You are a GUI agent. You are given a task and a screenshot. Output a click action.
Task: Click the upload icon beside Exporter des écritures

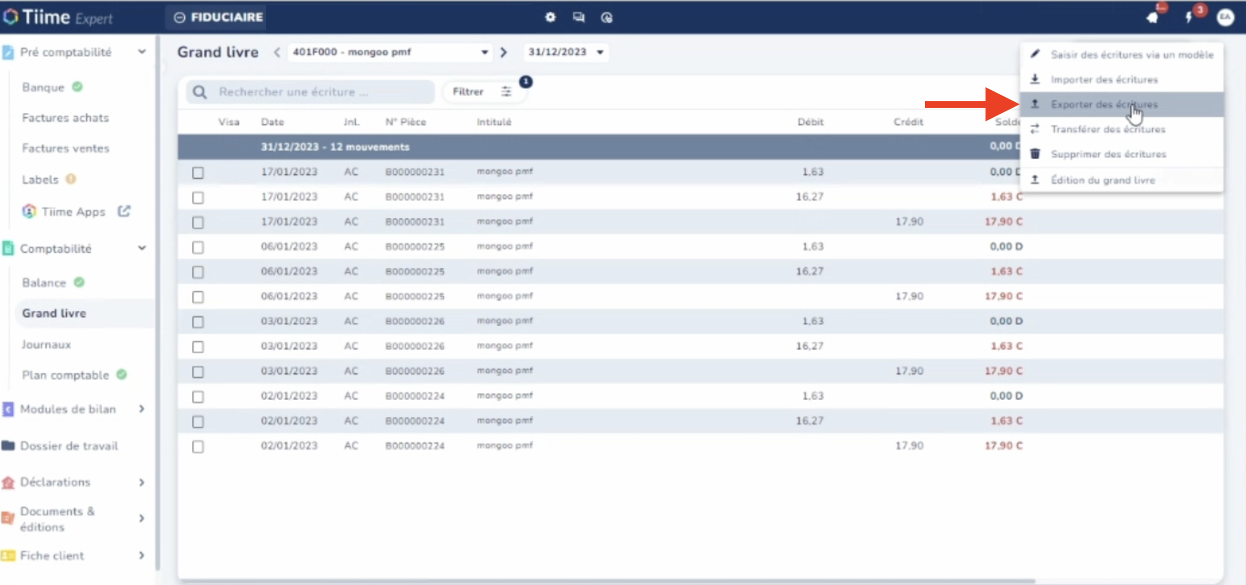[x=1035, y=104]
